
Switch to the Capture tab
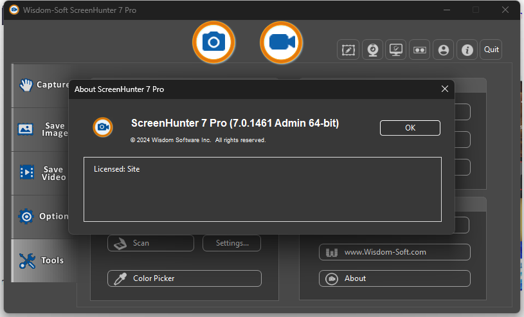click(40, 86)
